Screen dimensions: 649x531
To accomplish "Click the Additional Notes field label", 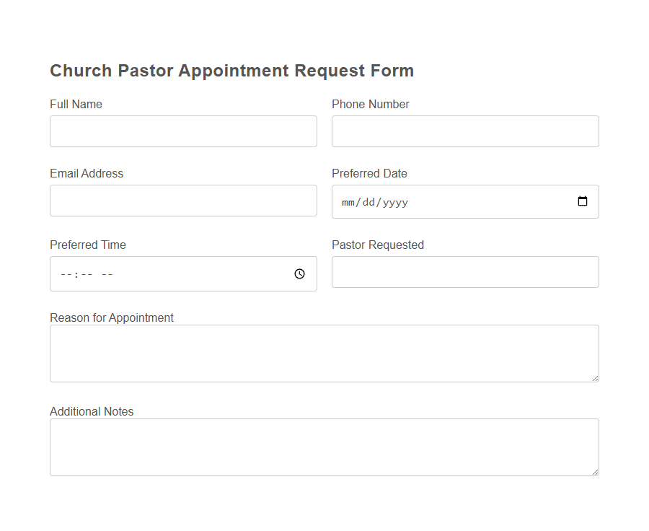I will pos(92,411).
